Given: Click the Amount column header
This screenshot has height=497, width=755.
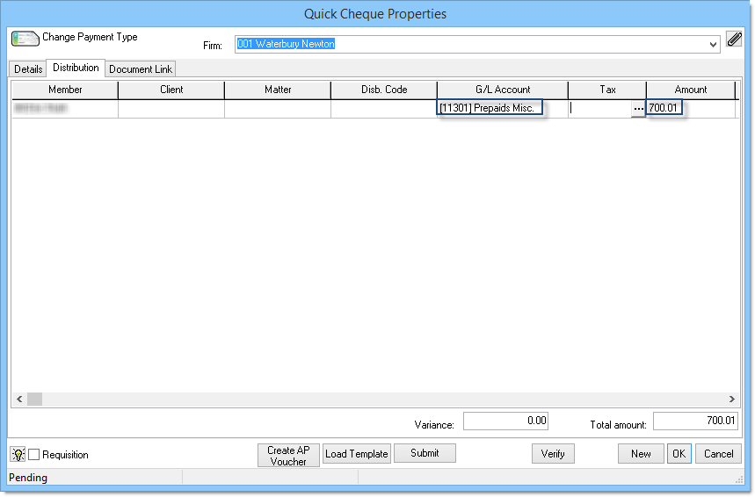Looking at the screenshot, I should (691, 90).
